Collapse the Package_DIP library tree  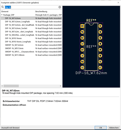pyautogui.click(x=2, y=15)
